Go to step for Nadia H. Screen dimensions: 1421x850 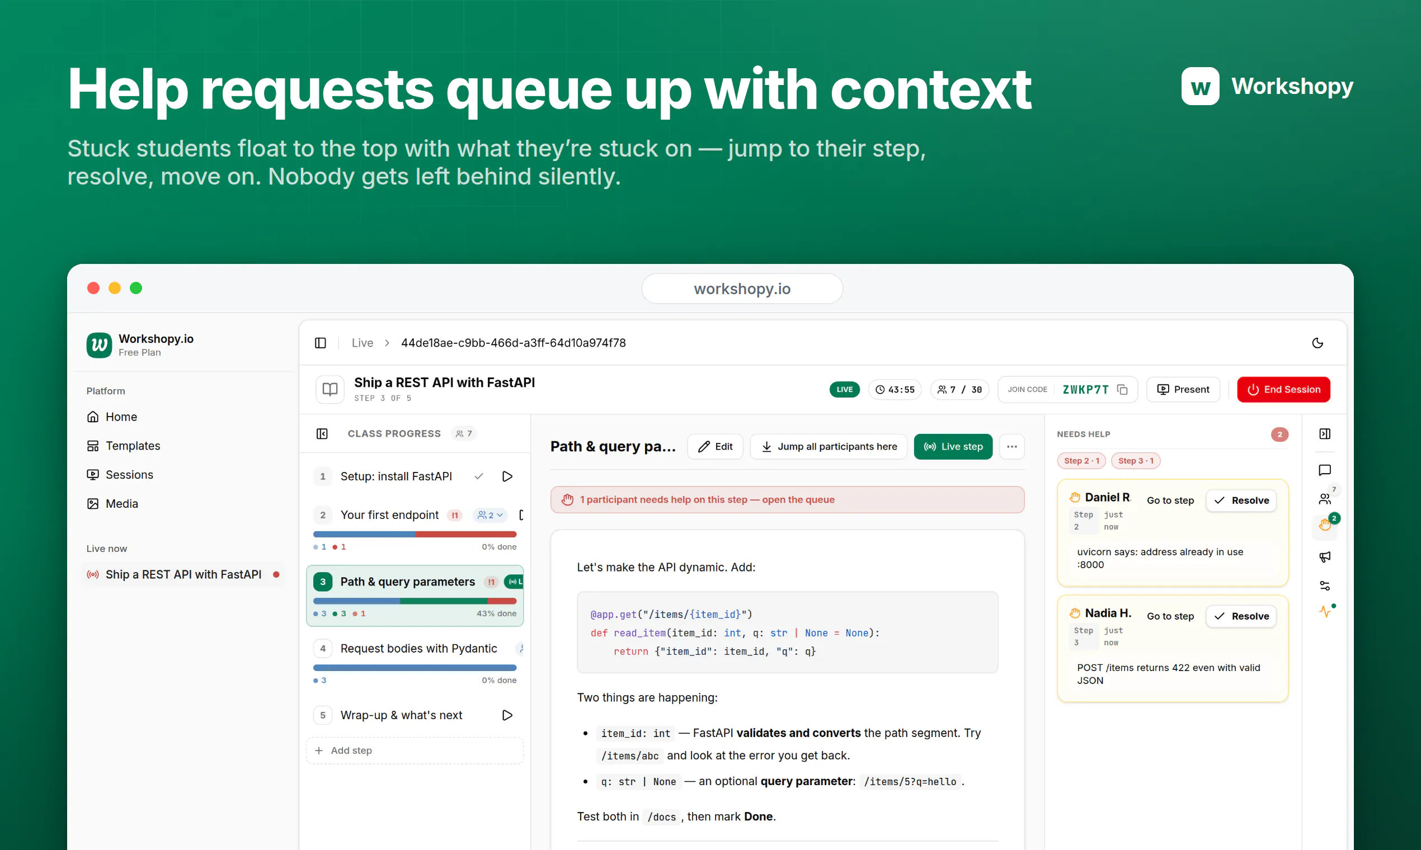(1170, 616)
